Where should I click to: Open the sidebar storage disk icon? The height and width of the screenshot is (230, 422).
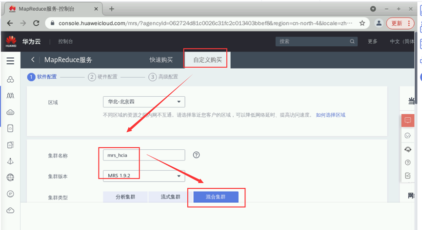[10, 128]
